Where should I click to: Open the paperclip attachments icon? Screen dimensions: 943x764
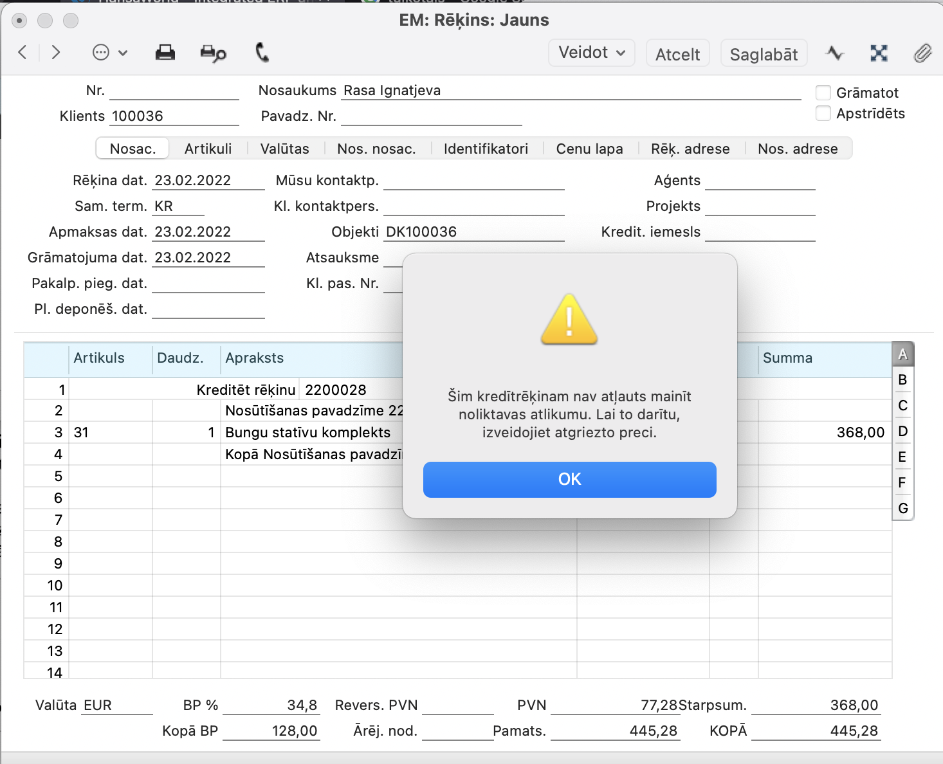922,53
